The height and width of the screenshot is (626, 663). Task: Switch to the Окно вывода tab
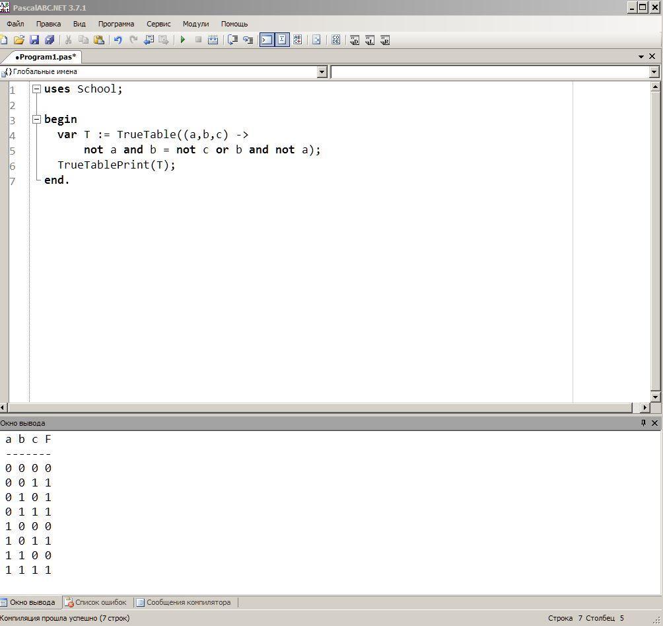coord(31,602)
